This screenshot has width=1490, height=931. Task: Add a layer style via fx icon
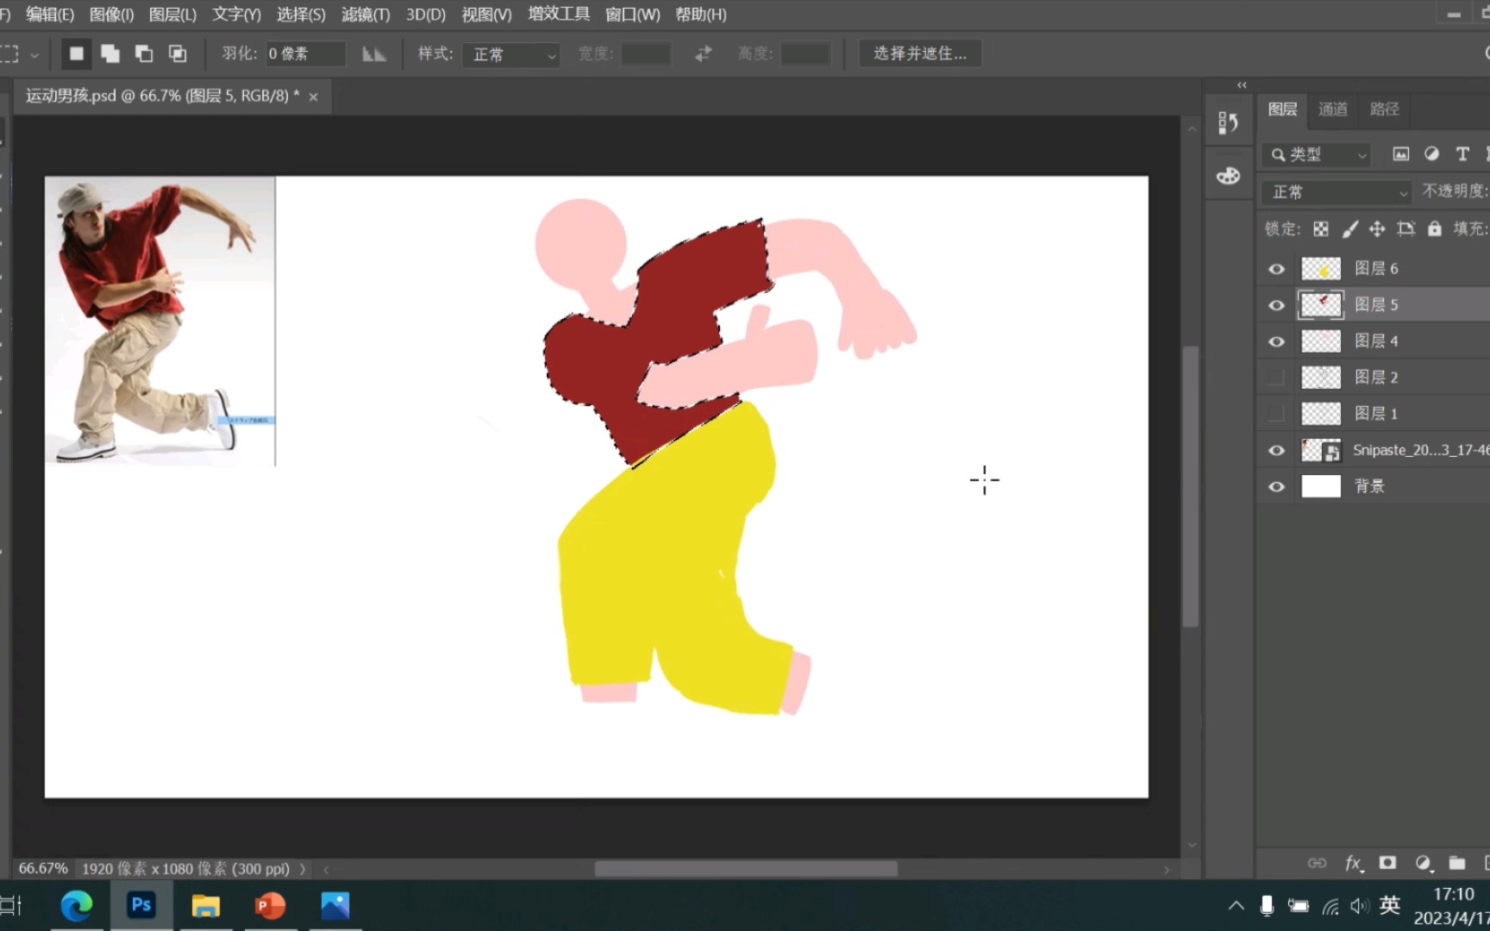point(1354,863)
